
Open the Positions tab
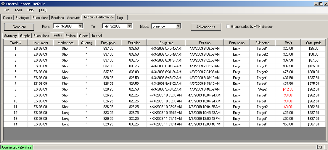click(x=58, y=18)
